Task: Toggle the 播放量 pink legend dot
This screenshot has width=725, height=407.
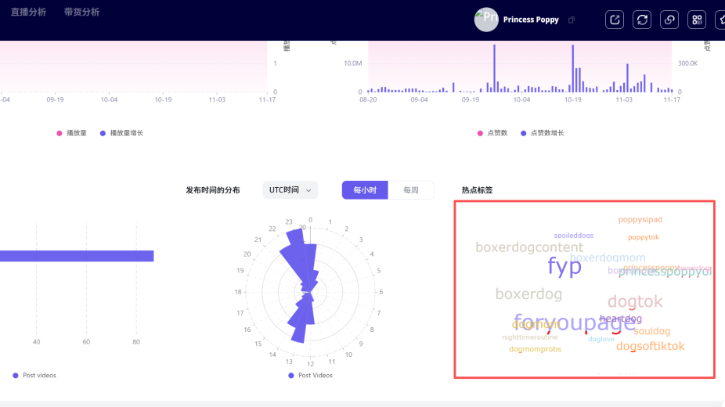Action: pos(60,133)
